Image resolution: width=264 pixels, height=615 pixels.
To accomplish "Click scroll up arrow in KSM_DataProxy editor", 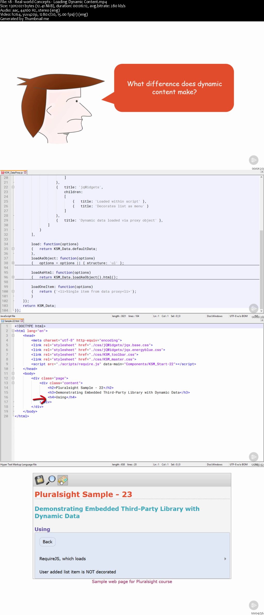I will [261, 177].
